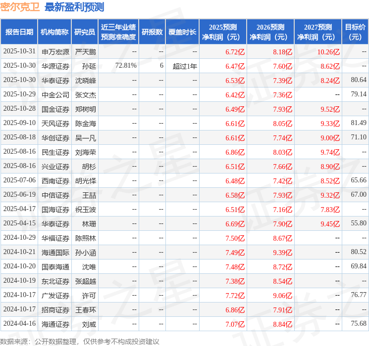Select the 申万宏源 institution cell
The image size is (369, 346).
(55, 52)
